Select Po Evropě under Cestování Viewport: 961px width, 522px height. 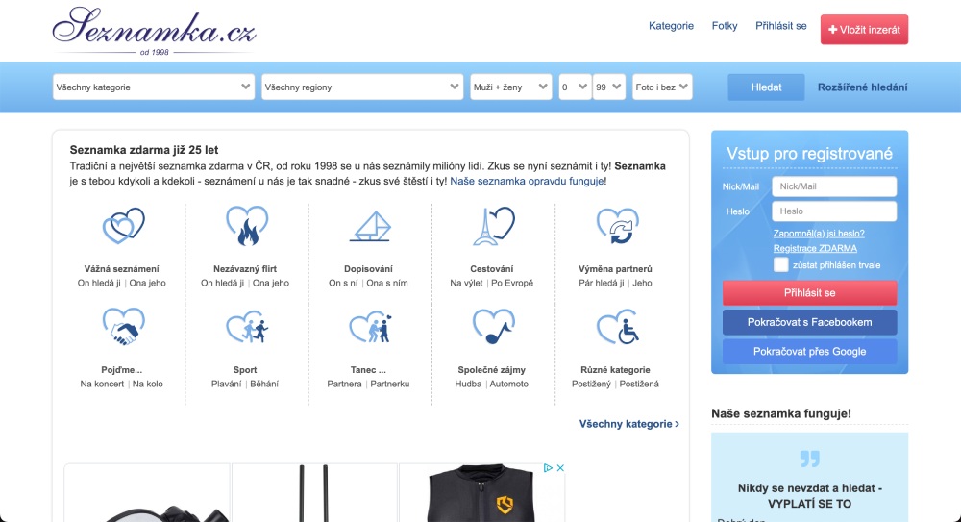[512, 283]
